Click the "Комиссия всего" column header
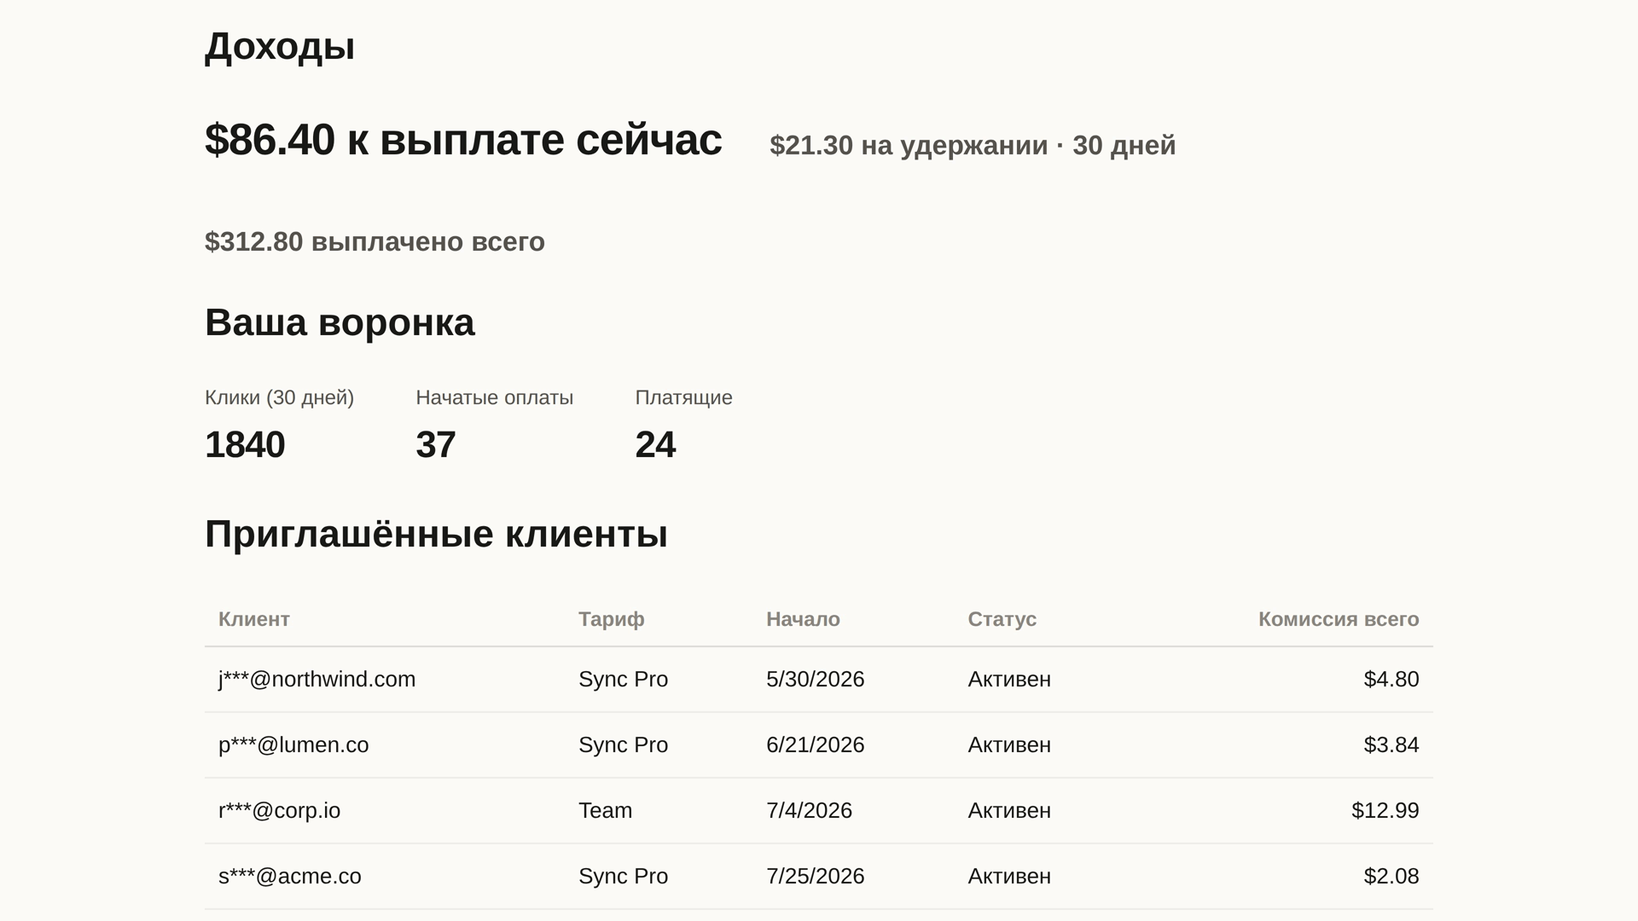This screenshot has width=1638, height=921. [x=1339, y=619]
